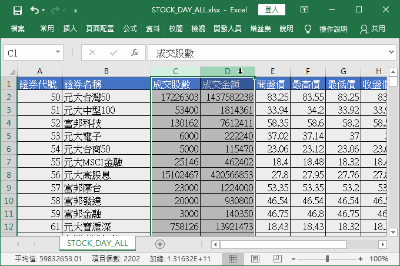Switch to the 說明 ribbon tab

click(286, 29)
